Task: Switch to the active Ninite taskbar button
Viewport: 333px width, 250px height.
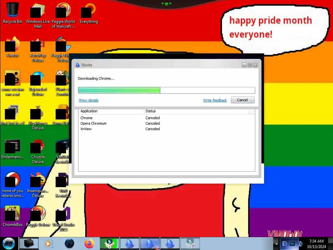Action: pos(150,243)
